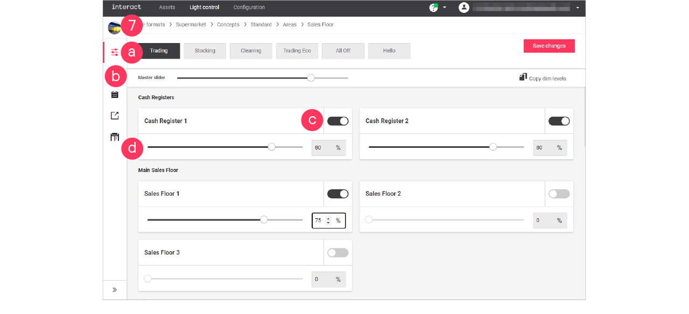Open Supermarket from the breadcrumb trail
This screenshot has width=689, height=314.
(x=192, y=24)
